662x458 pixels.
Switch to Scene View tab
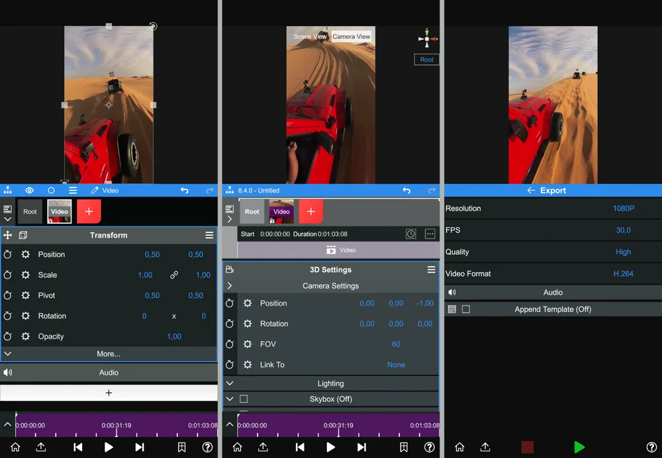310,36
